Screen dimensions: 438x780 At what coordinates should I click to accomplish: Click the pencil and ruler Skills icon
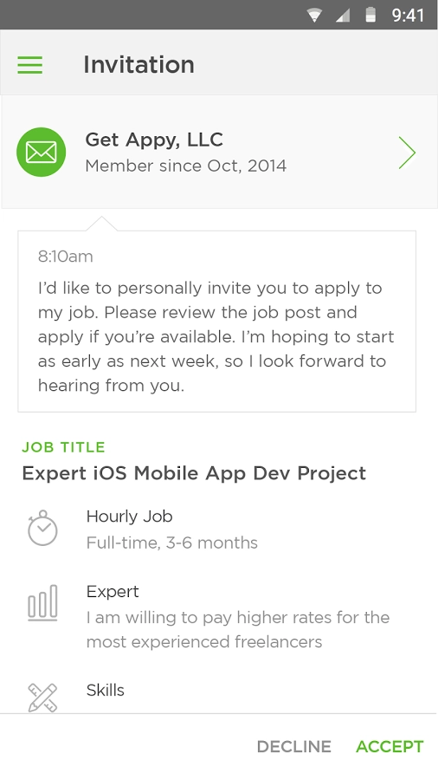pyautogui.click(x=42, y=698)
